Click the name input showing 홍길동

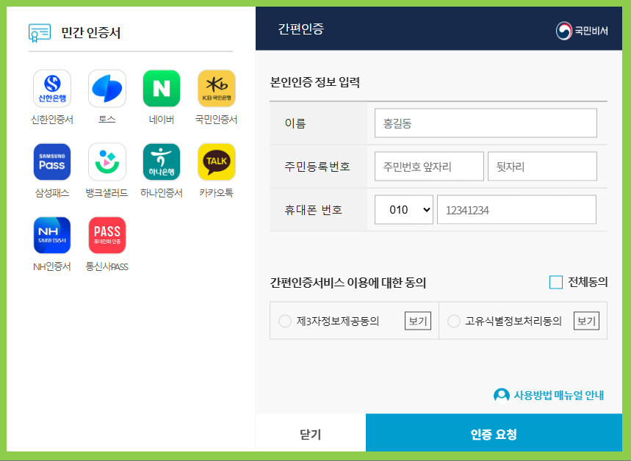[x=486, y=123]
